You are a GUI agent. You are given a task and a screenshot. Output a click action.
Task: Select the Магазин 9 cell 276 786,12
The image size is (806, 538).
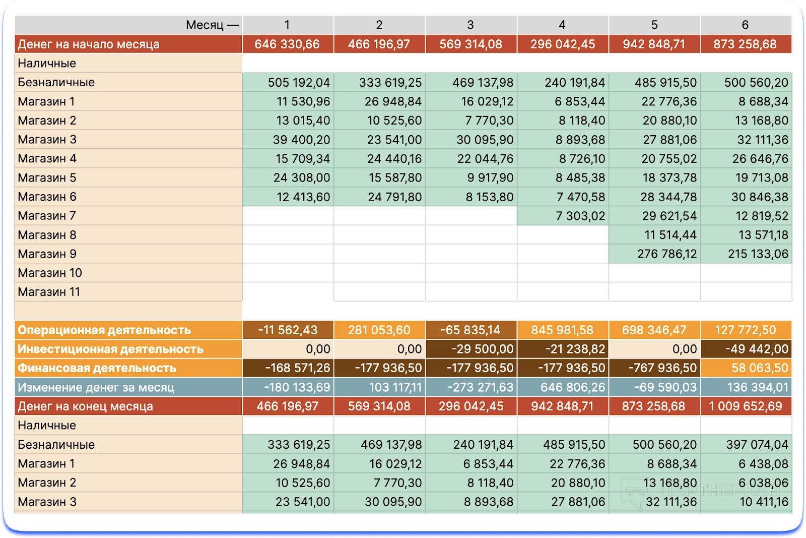[x=654, y=254]
